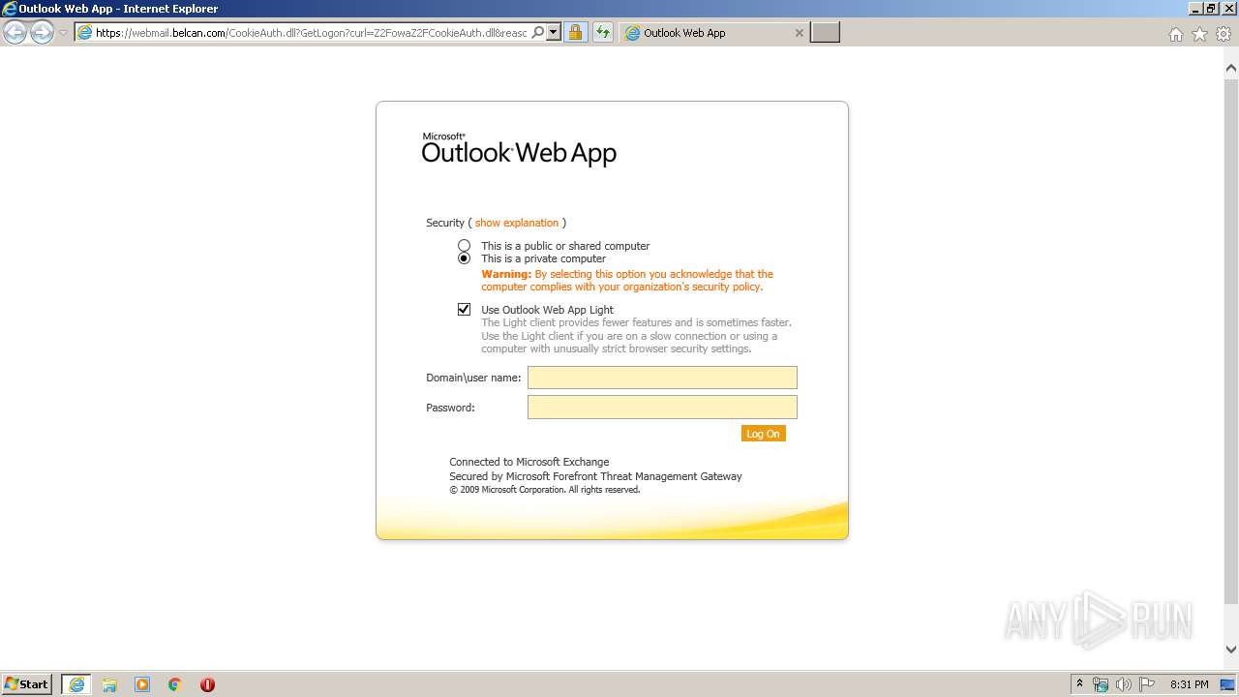Viewport: 1239px width, 697px height.
Task: Click 'Connected to Microsoft Exchange' text
Action: (x=529, y=462)
